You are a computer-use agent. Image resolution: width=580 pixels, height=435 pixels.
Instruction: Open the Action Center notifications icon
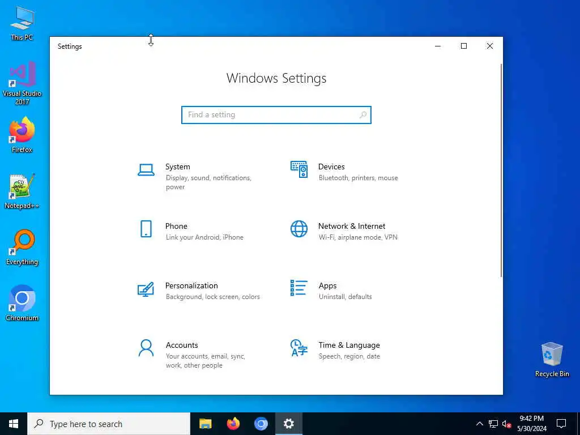click(561, 424)
